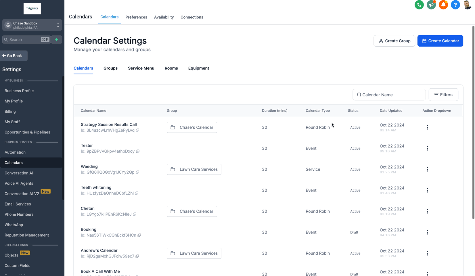Click the lightning bolt quick actions icon
This screenshot has width=475, height=276.
(x=57, y=40)
